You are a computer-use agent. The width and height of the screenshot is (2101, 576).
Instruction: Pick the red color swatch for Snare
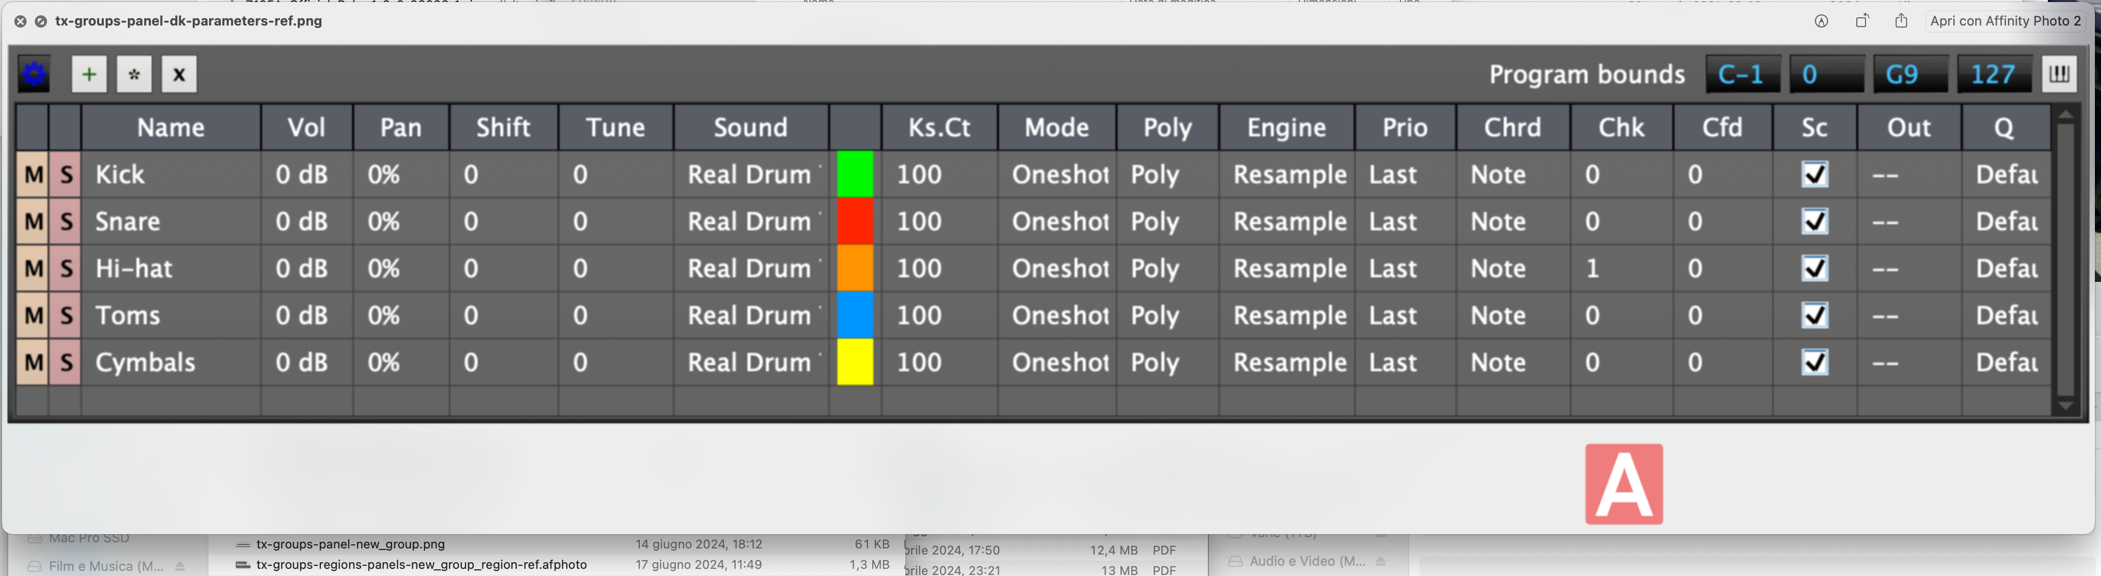click(x=855, y=222)
